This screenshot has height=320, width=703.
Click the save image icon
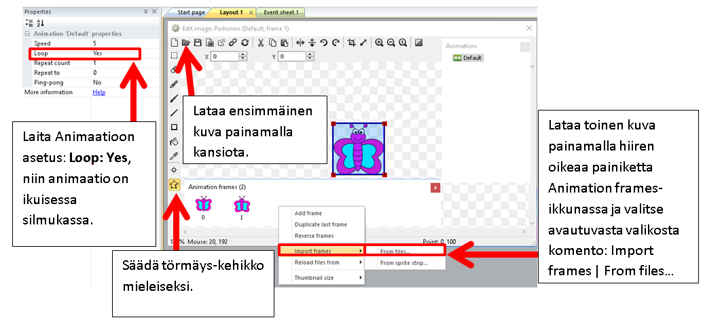pyautogui.click(x=197, y=42)
